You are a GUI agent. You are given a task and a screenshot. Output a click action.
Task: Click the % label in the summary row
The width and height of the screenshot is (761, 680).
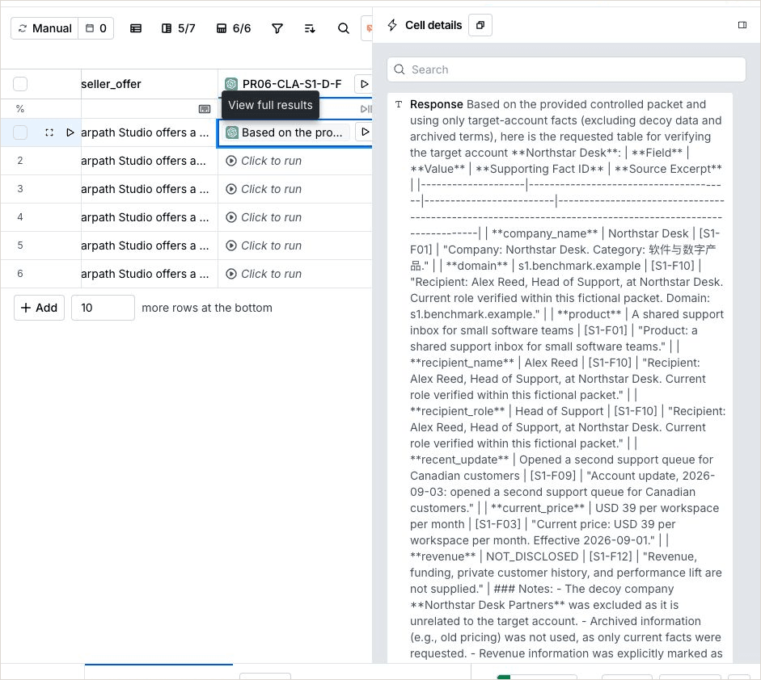[x=20, y=109]
